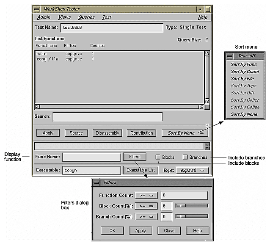Click left arrow of horizontal list scrollbar

[x=38, y=107]
